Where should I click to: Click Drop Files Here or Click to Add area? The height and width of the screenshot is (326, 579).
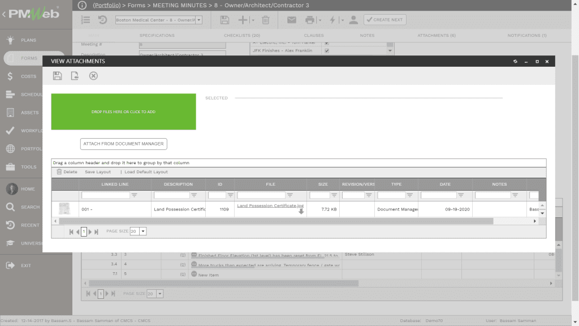123,111
